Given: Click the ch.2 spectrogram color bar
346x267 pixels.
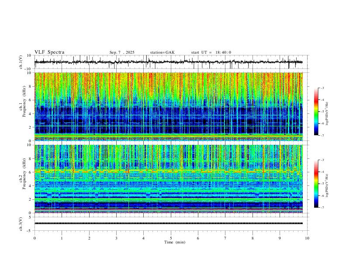Looking at the screenshot, I should (x=316, y=184).
